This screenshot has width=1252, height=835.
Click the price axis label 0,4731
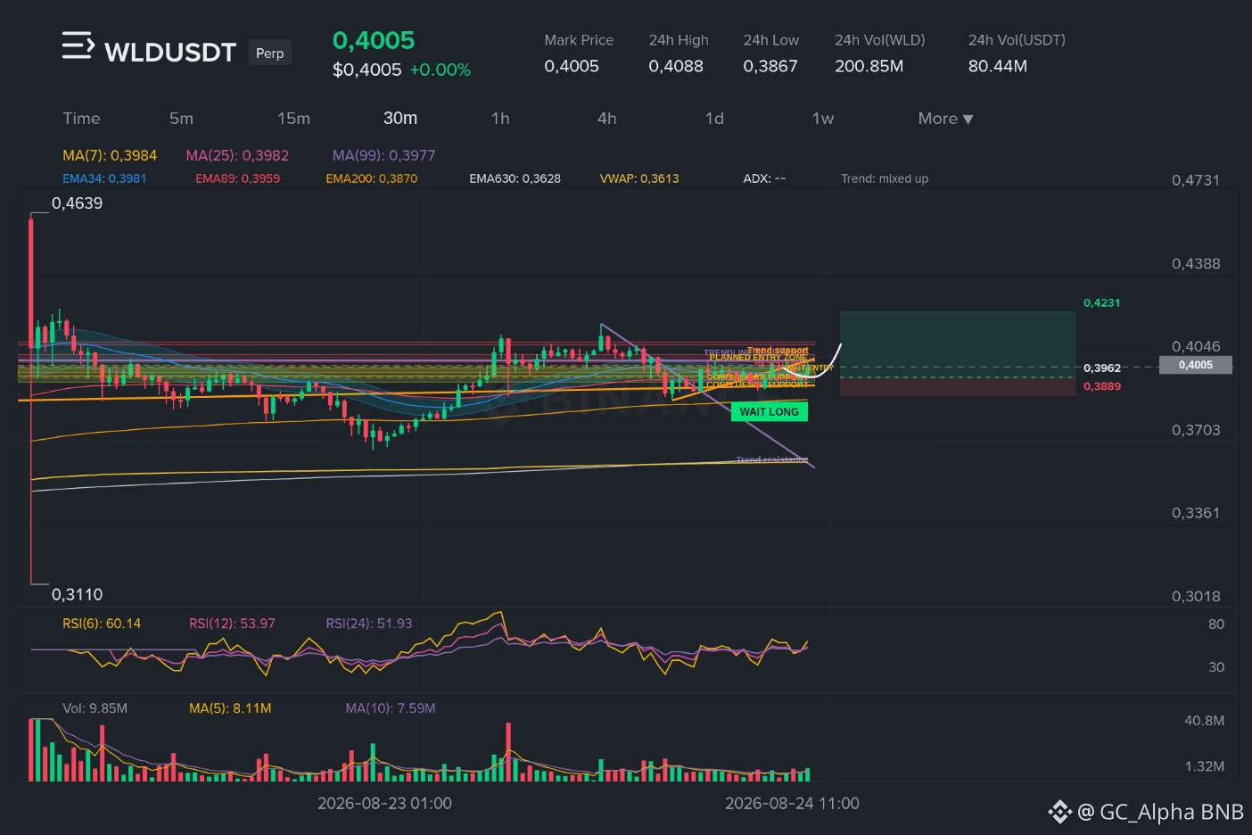[x=1196, y=180]
